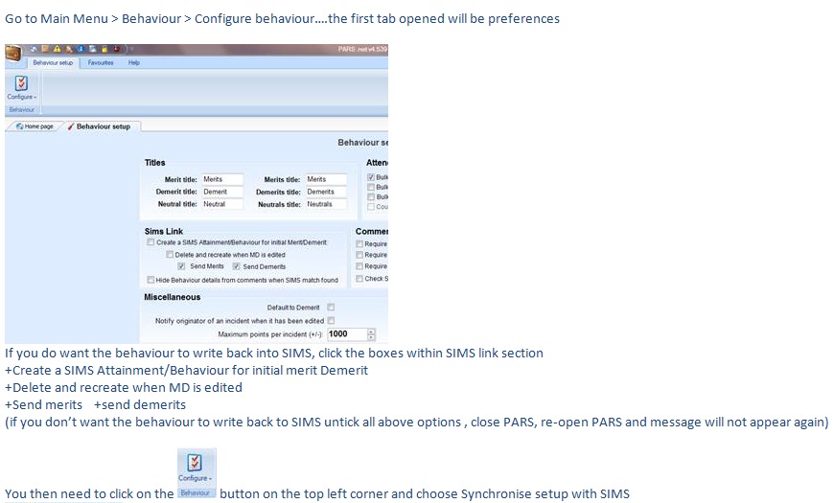Switch to the Behaviour setup ribbon tab
Screen dimensions: 834x503
coord(53,62)
